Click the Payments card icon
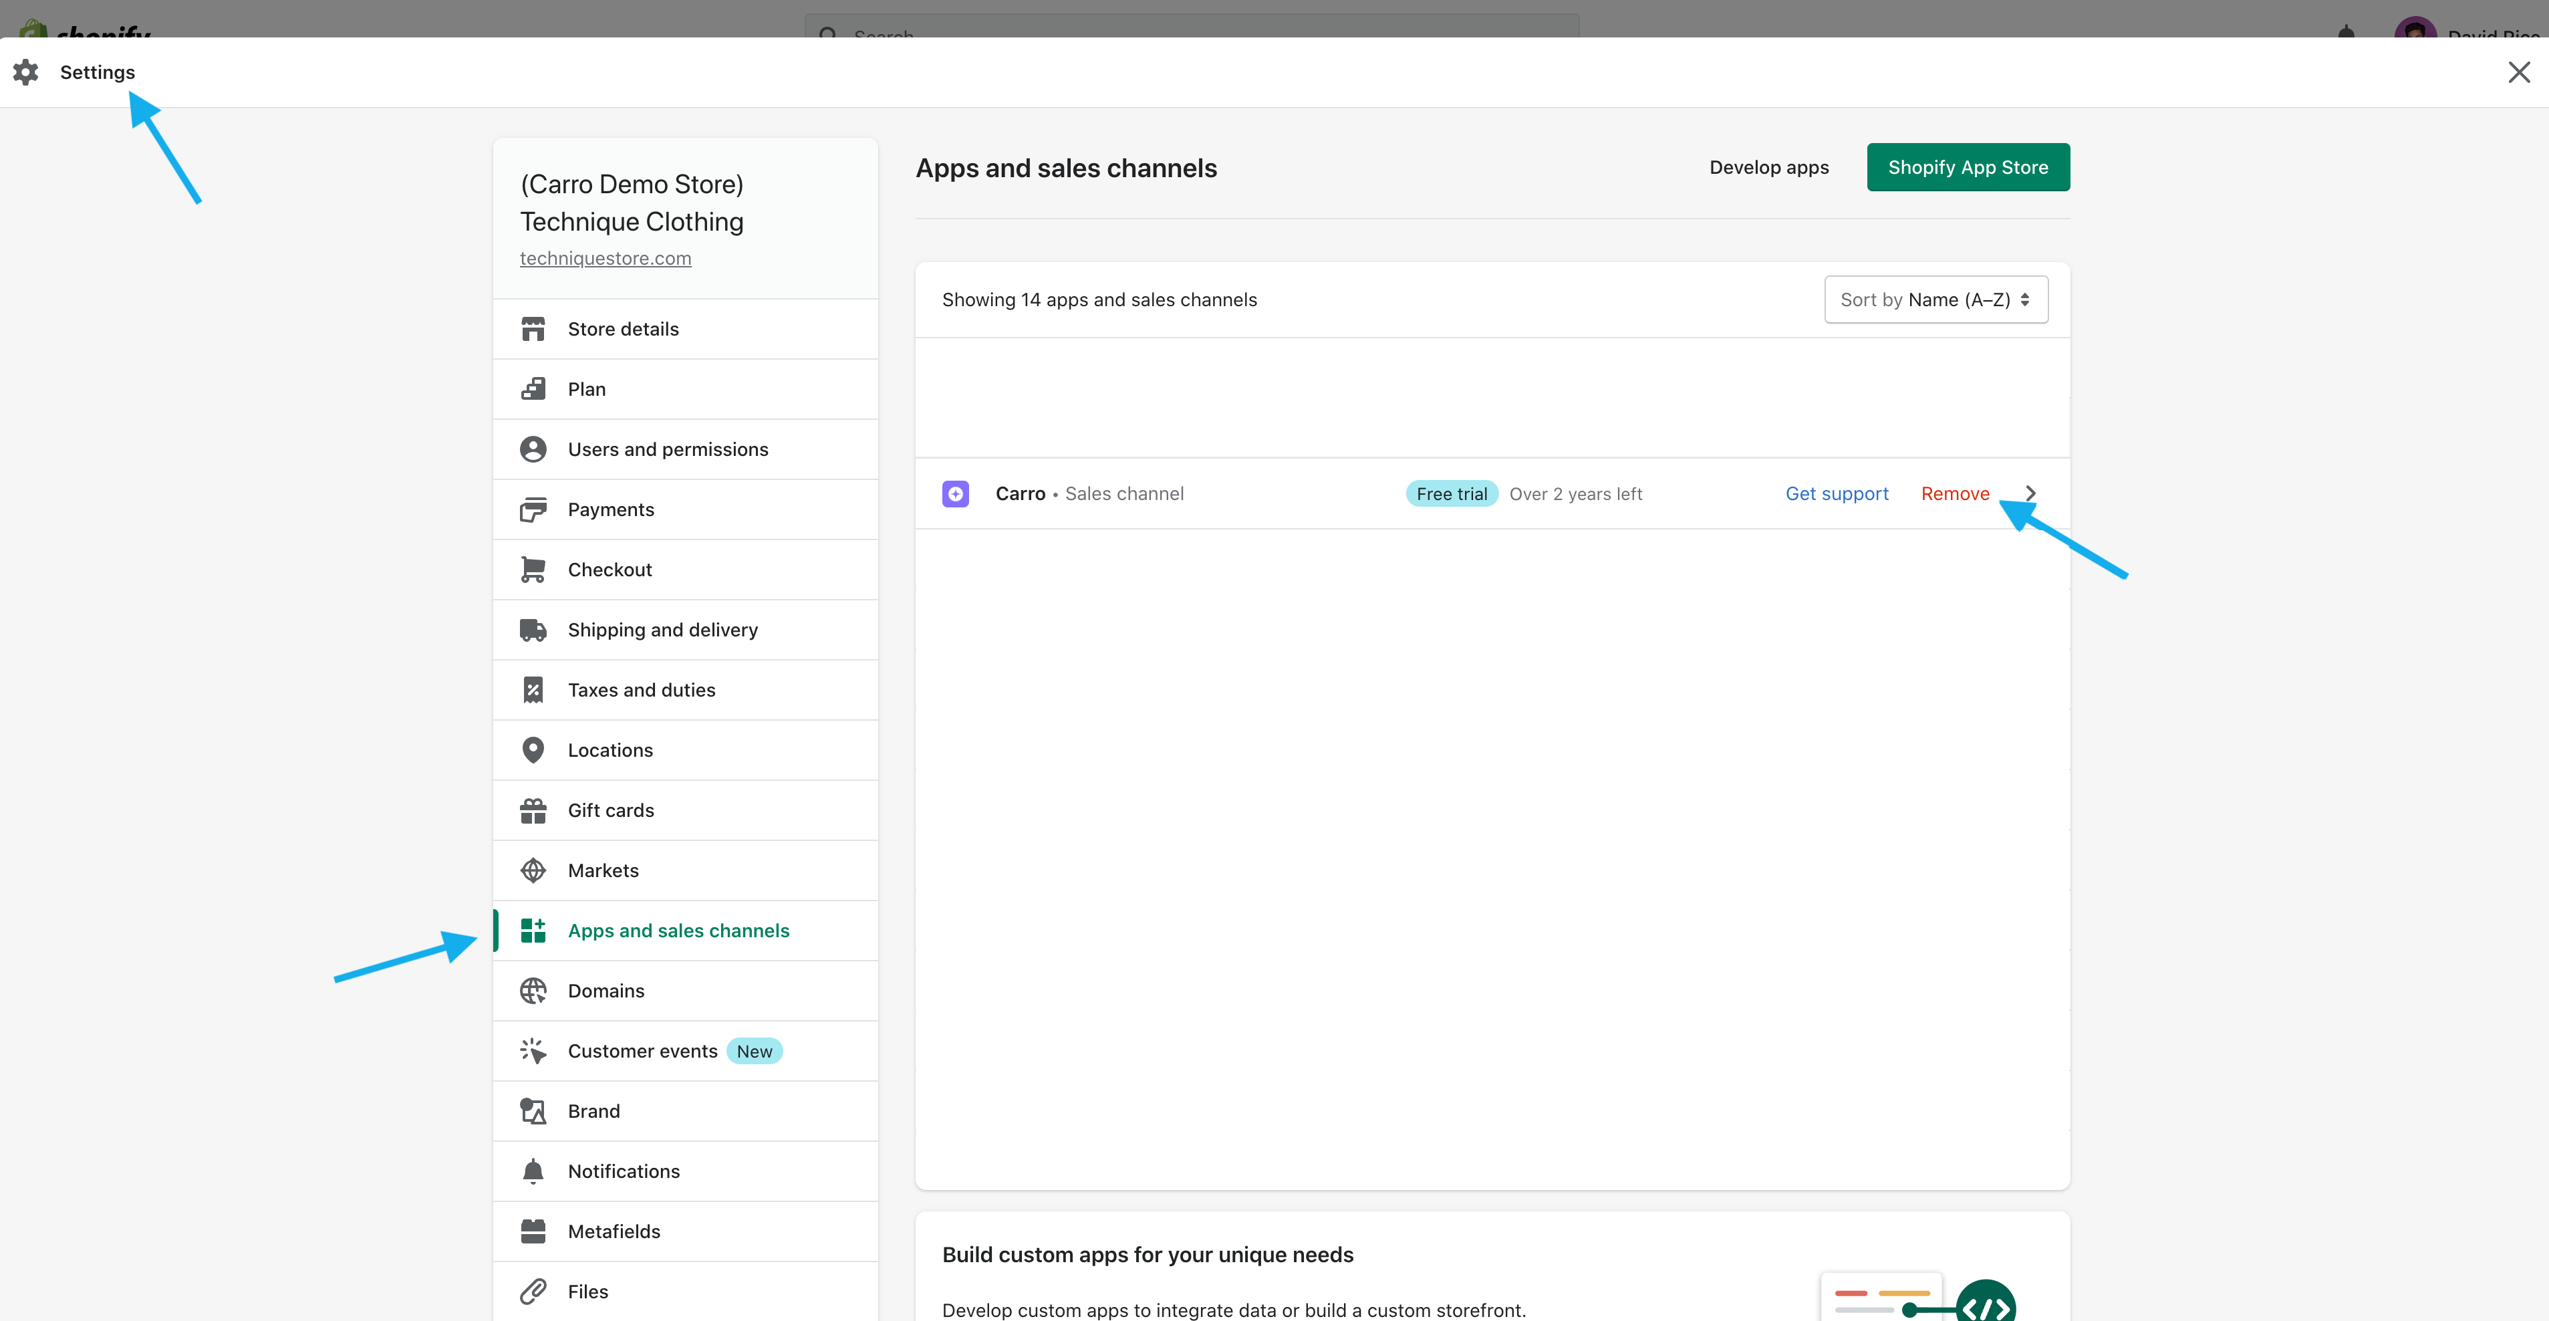Image resolution: width=2549 pixels, height=1321 pixels. [x=533, y=509]
